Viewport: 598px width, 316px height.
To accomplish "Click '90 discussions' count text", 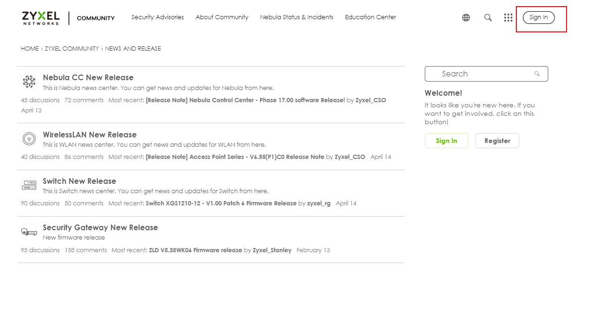I will (40, 203).
